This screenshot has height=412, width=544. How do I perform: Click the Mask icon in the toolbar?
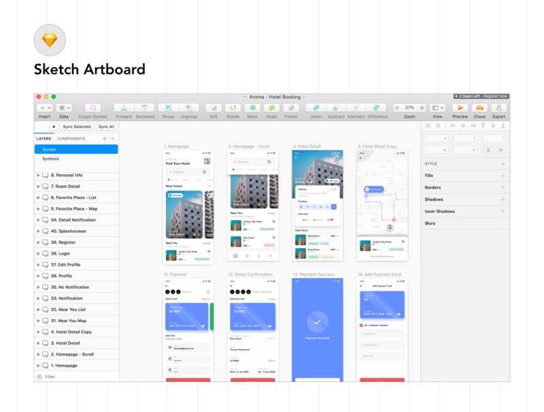252,109
